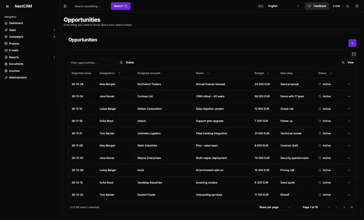Sort by the Budget column header
Screen dimensions: 364x220
(262, 73)
